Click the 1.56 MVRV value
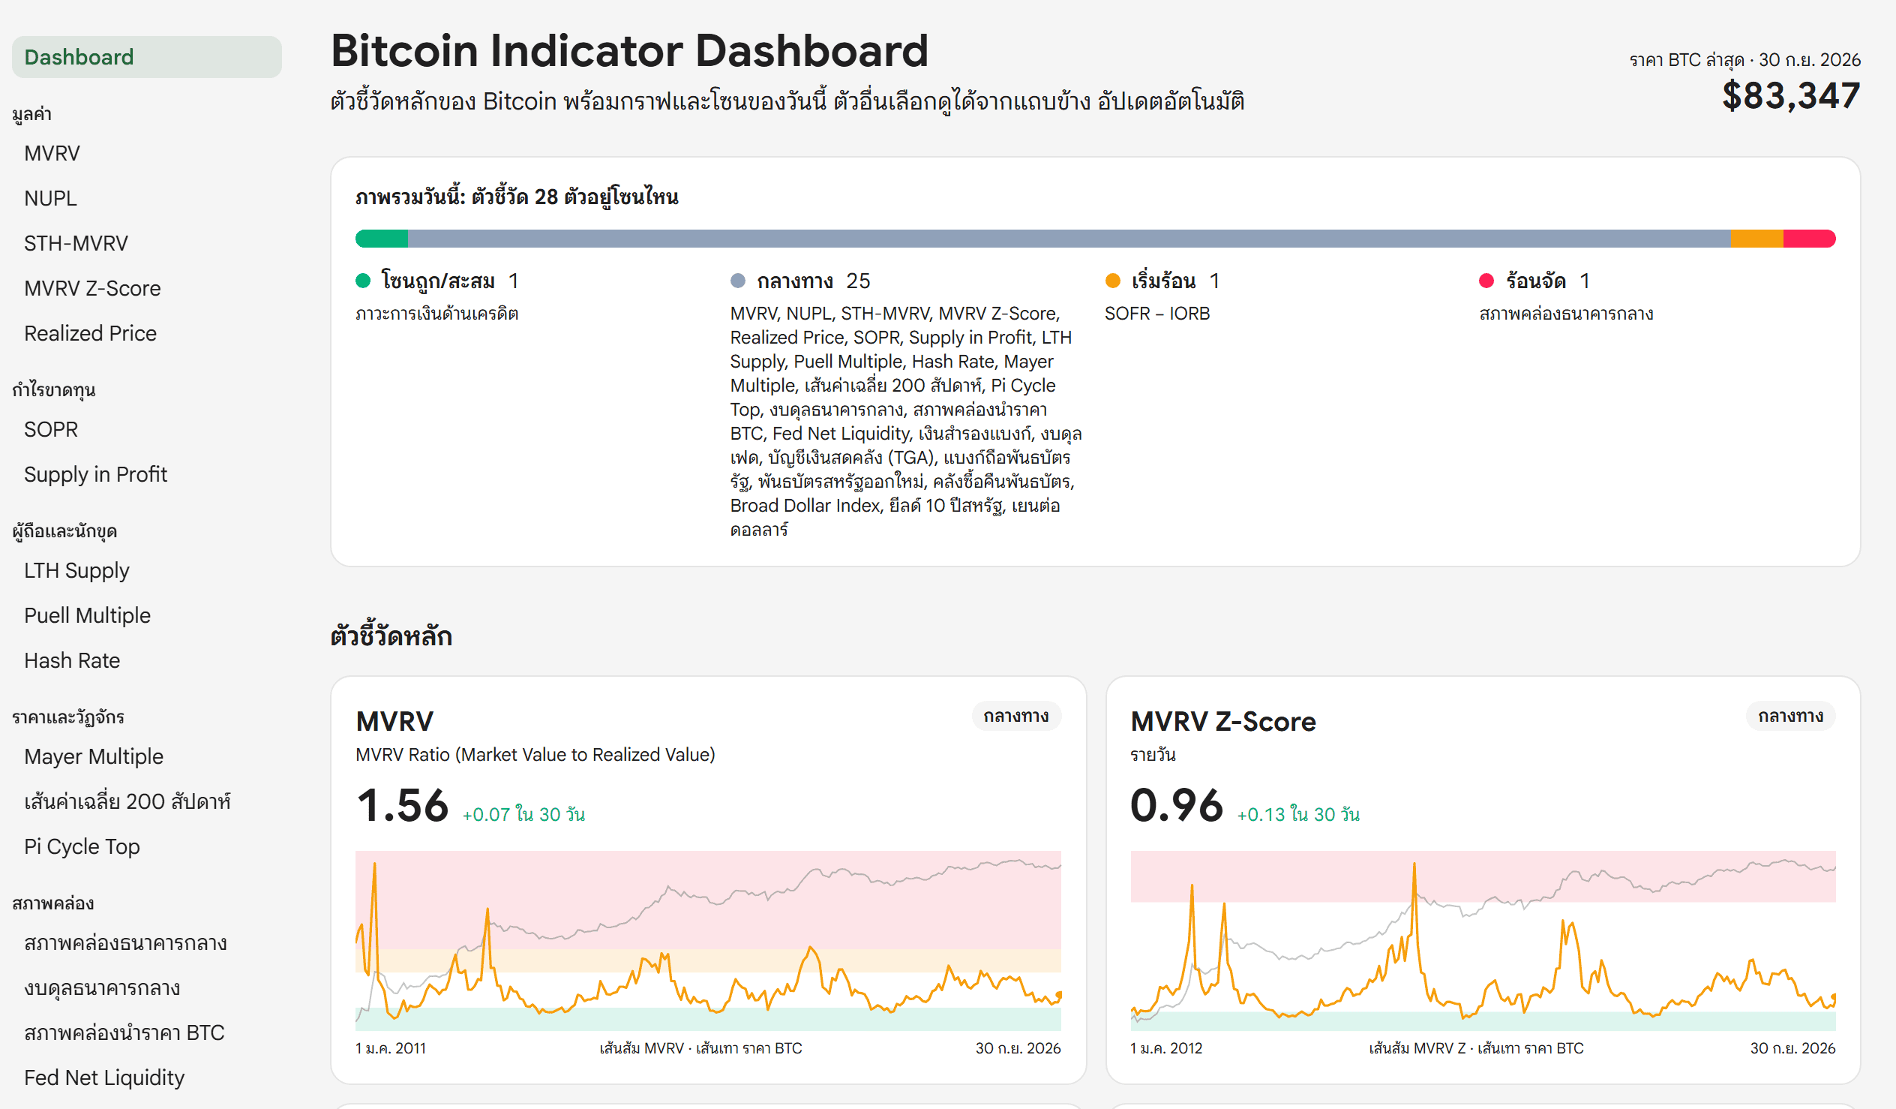 403,807
